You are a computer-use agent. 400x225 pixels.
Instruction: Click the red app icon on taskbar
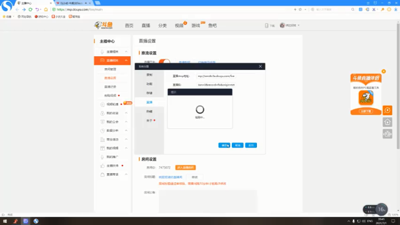15,221
